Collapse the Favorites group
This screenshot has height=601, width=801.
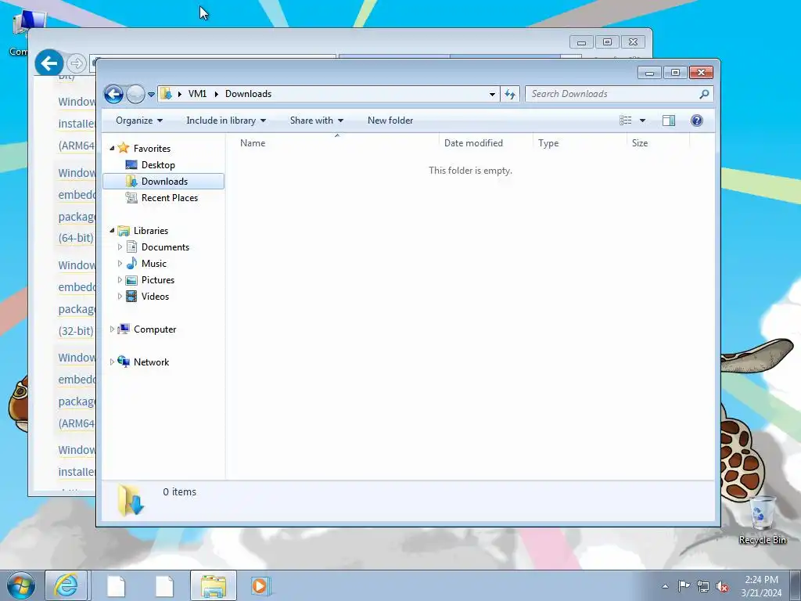(113, 148)
